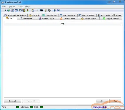Image resolution: width=125 pixels, height=110 pixels.
Task: Open the Live Data Grid tab
Action: tap(50, 15)
